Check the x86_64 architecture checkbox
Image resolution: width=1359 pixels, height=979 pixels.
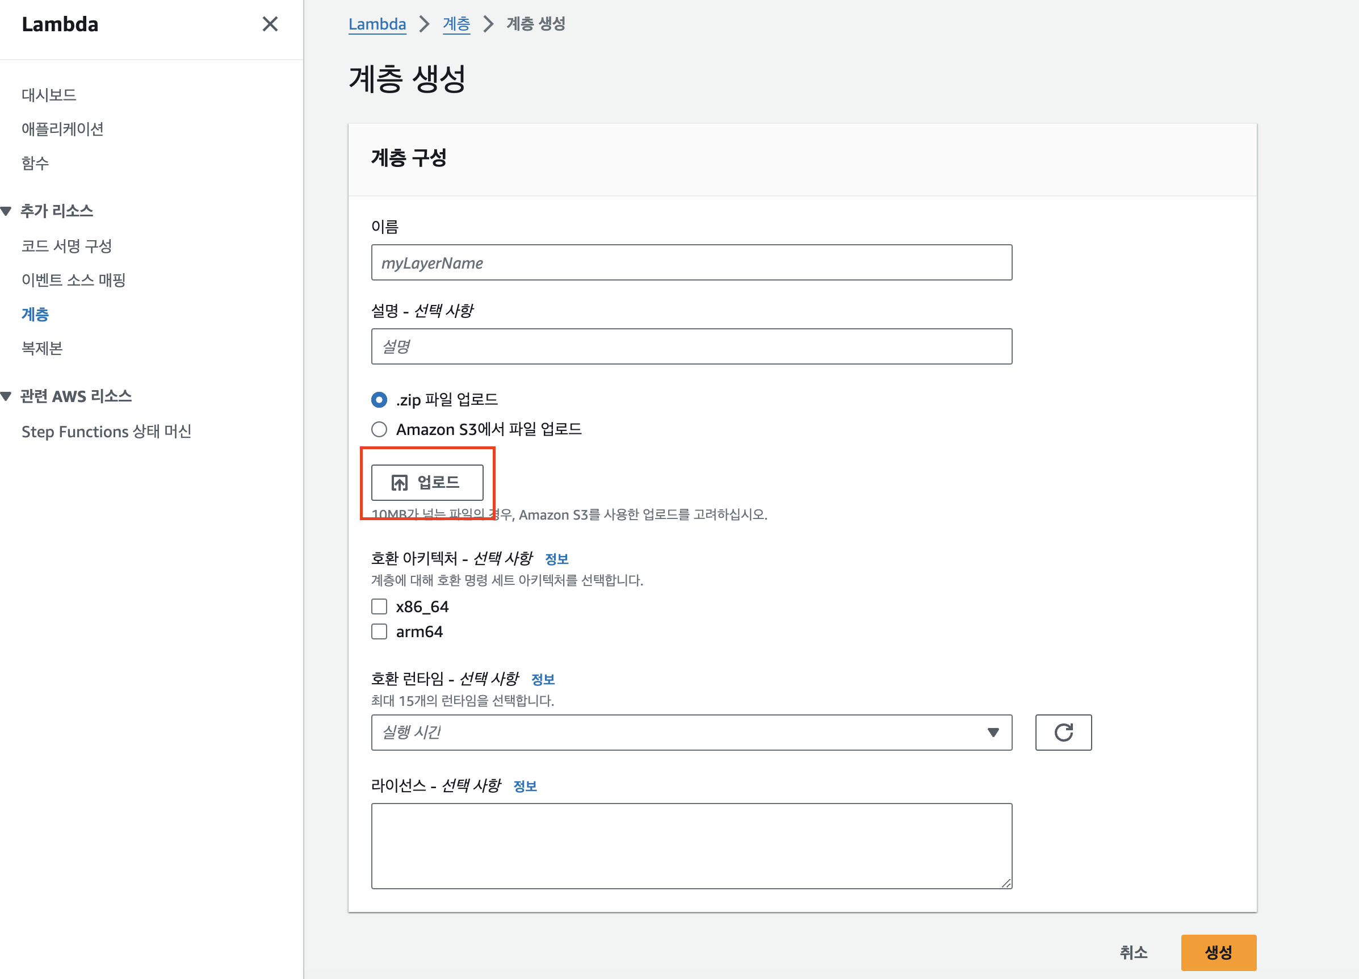pyautogui.click(x=379, y=606)
